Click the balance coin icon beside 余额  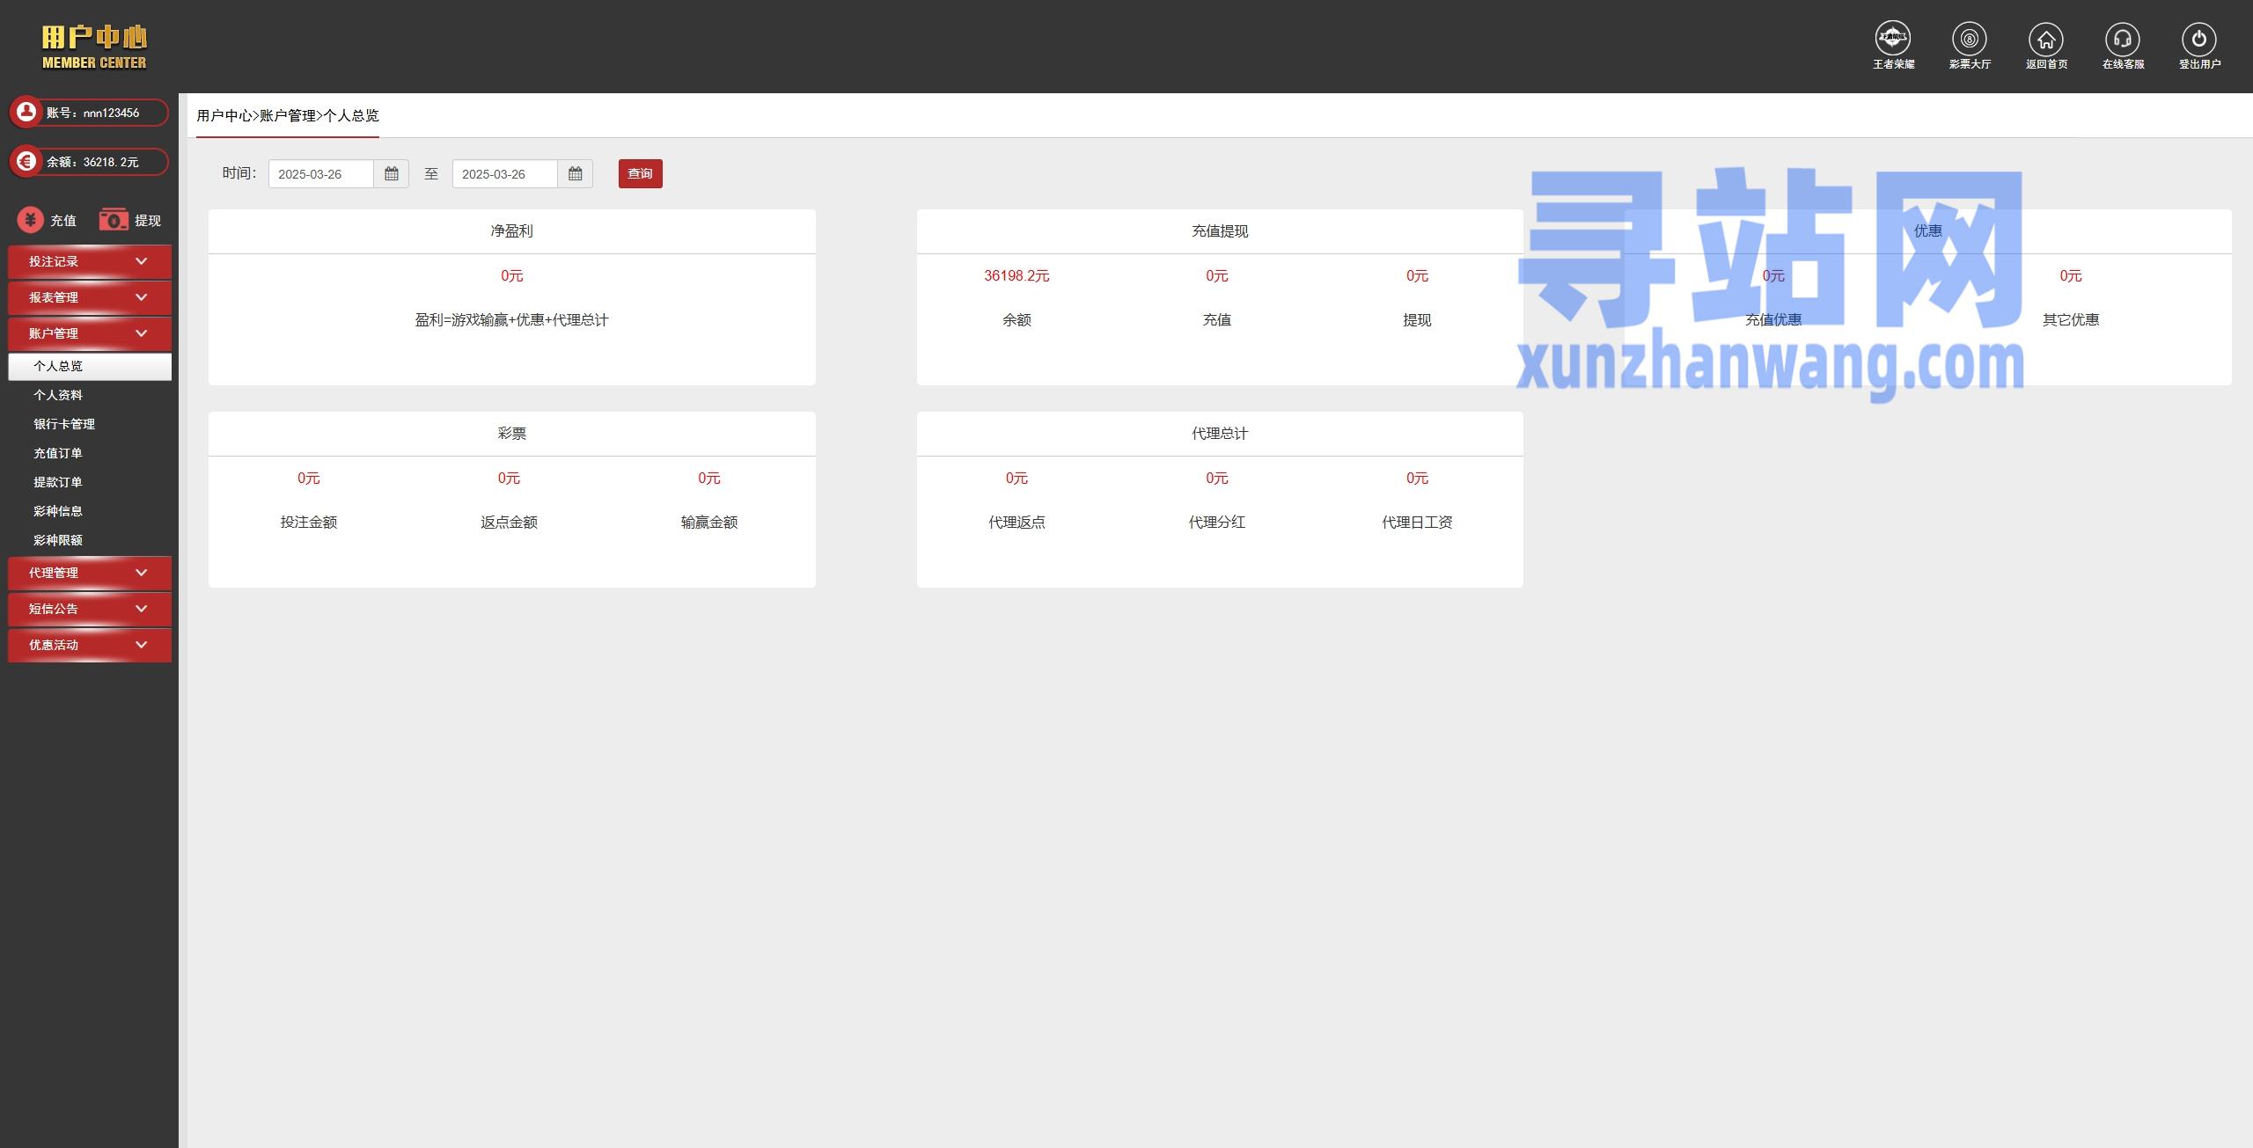tap(26, 161)
